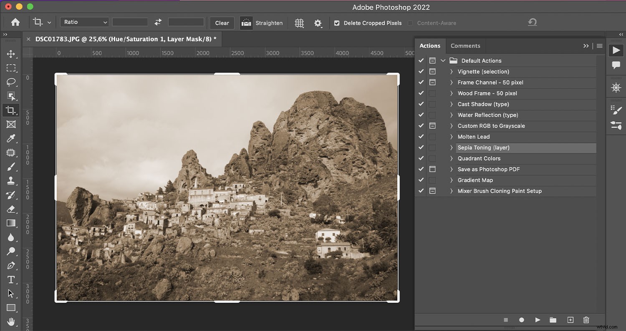Enable Content-Aware cropping
626x331 pixels.
click(411, 23)
